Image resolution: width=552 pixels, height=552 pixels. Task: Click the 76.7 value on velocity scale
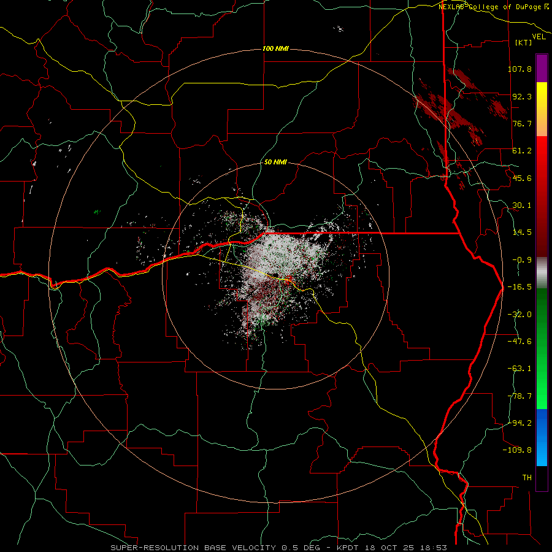[522, 123]
